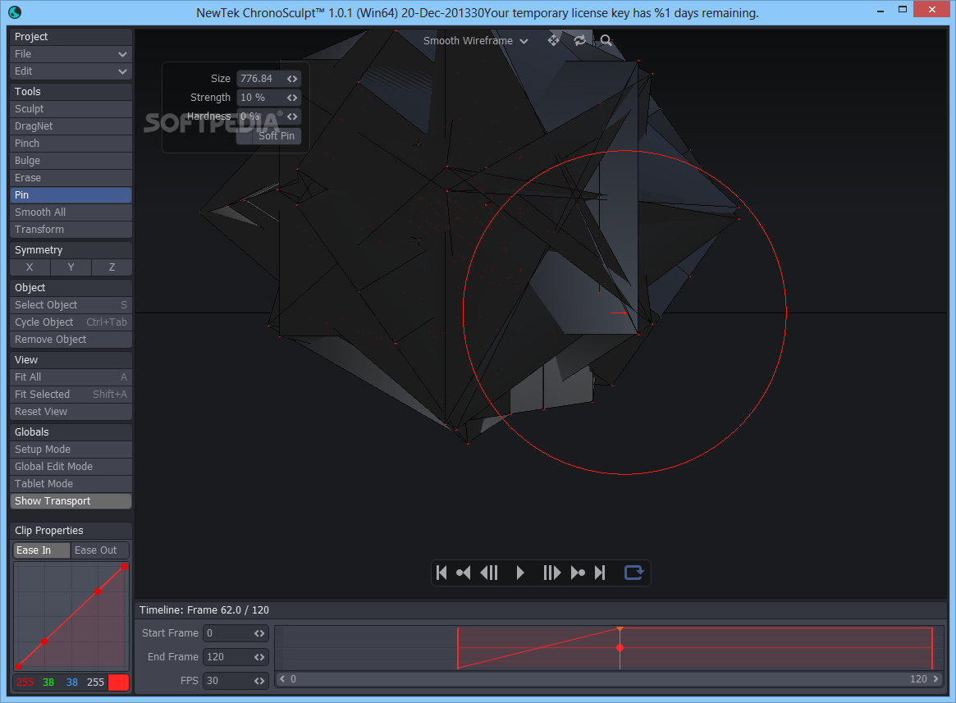Click the zoom magnifier icon in viewport
This screenshot has width=956, height=703.
606,40
